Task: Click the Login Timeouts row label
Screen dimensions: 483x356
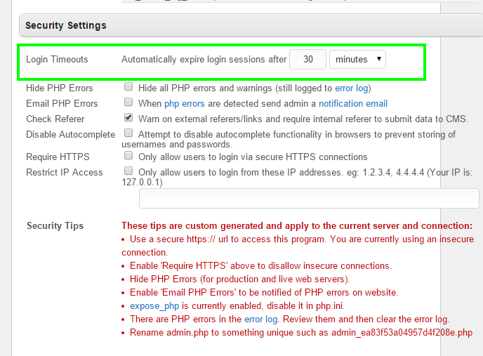Action: [57, 60]
